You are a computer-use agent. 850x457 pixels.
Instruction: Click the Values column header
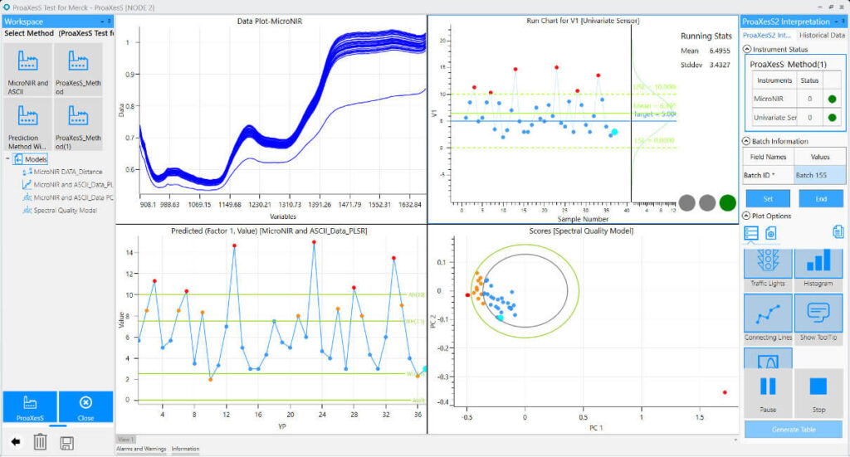(819, 157)
